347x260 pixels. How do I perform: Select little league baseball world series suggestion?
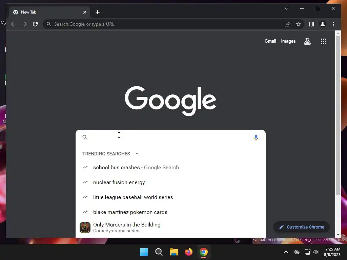click(x=170, y=197)
